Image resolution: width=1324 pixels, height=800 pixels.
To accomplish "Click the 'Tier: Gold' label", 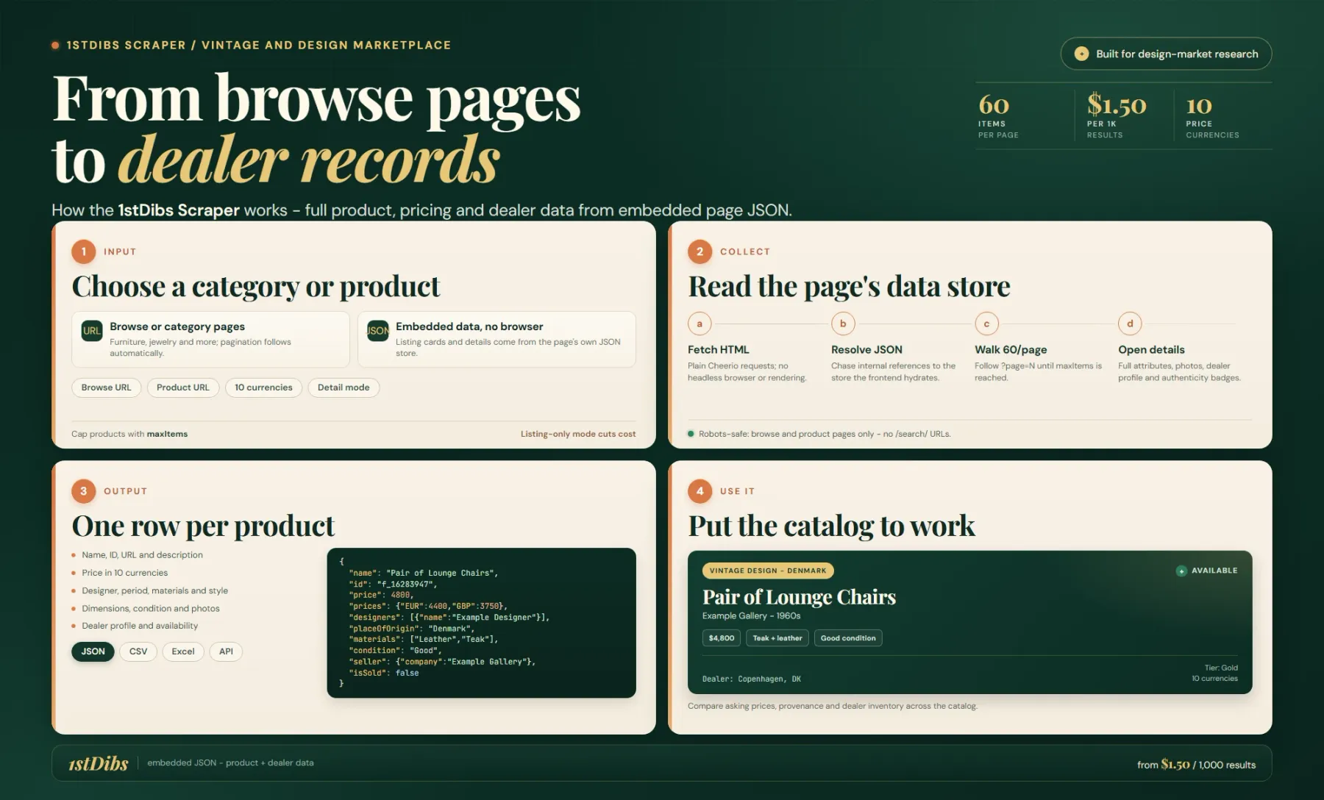I will (x=1221, y=668).
